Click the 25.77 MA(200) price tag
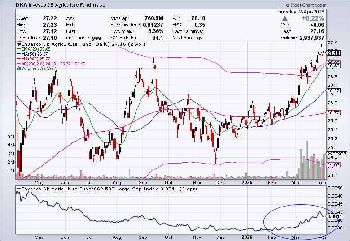Screen dimensions: 350x241 pos(333,112)
